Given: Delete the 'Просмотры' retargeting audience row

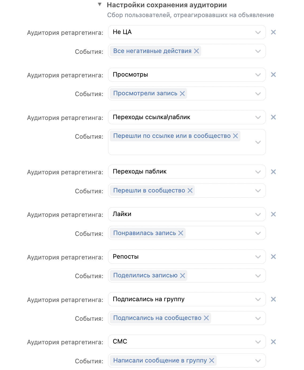Looking at the screenshot, I should 273,75.
